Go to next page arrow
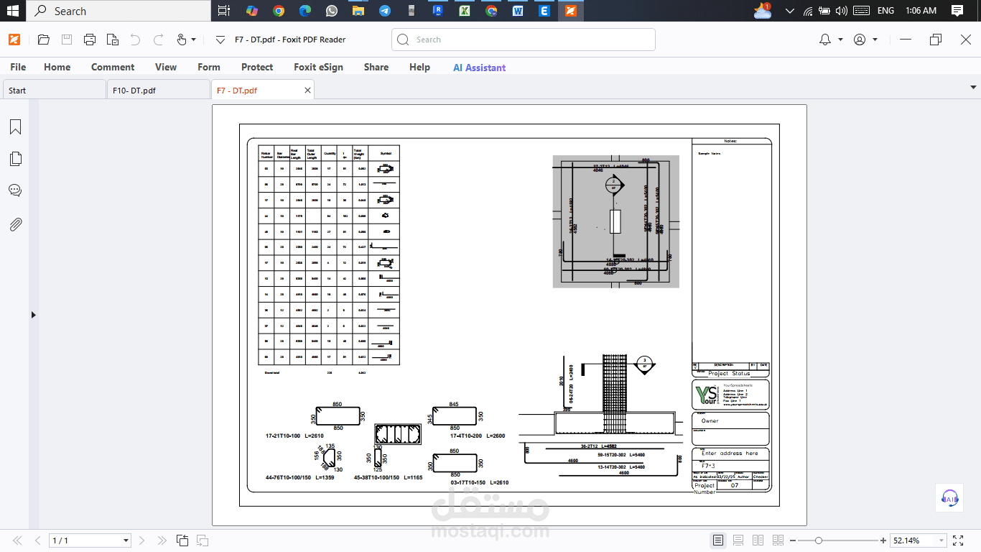 tap(141, 540)
